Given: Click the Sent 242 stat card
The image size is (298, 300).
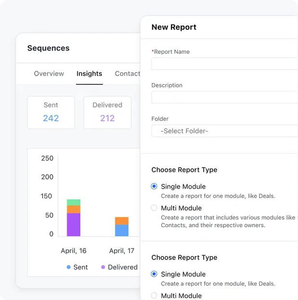Looking at the screenshot, I should [x=51, y=112].
